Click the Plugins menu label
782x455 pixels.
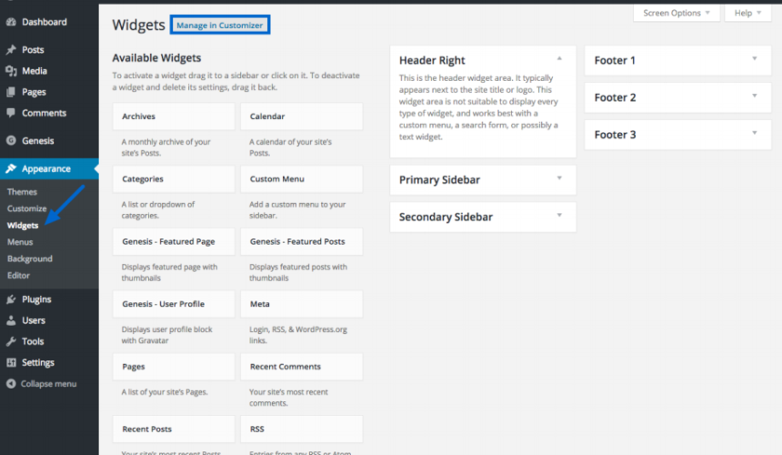click(x=36, y=299)
